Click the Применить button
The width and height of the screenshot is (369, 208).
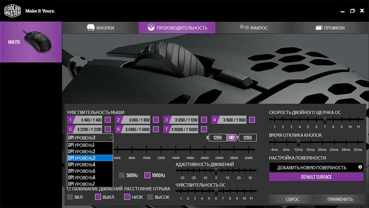click(340, 199)
